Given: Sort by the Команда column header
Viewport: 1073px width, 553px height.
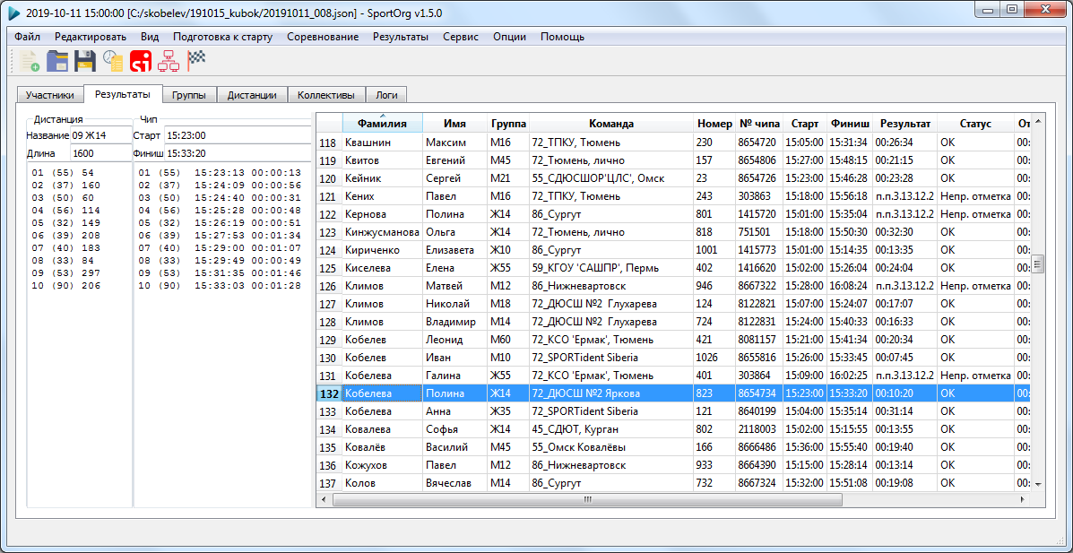Looking at the screenshot, I should [611, 124].
